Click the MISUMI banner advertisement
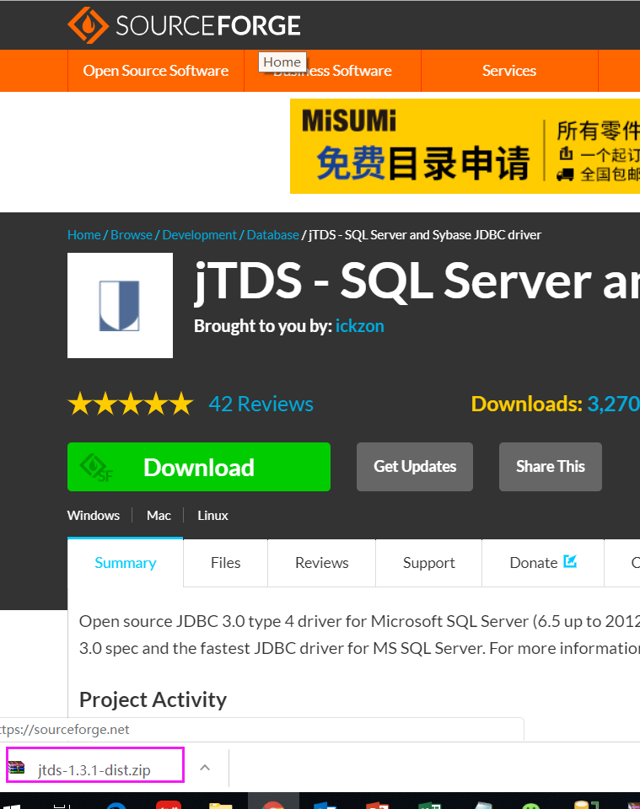 pyautogui.click(x=465, y=147)
